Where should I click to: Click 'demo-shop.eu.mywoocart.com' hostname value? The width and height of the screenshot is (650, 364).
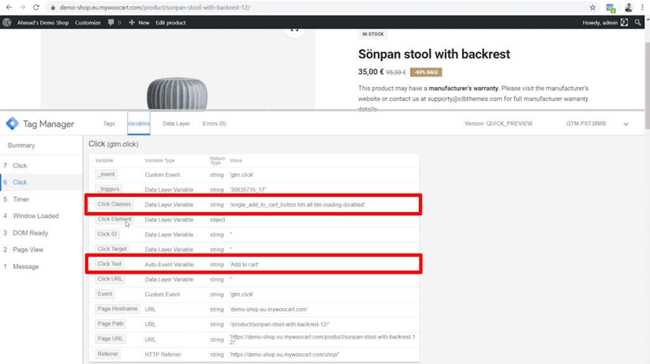coord(269,309)
